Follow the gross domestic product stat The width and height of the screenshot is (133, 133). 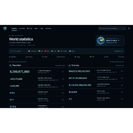(122, 85)
